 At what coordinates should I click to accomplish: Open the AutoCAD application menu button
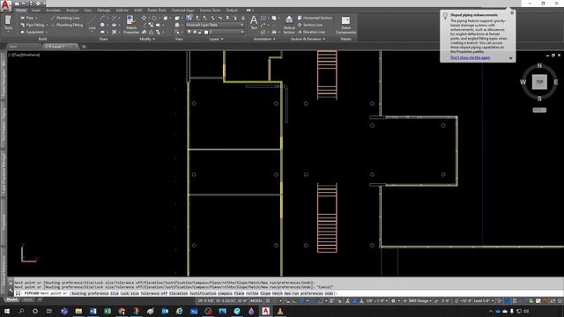click(5, 6)
